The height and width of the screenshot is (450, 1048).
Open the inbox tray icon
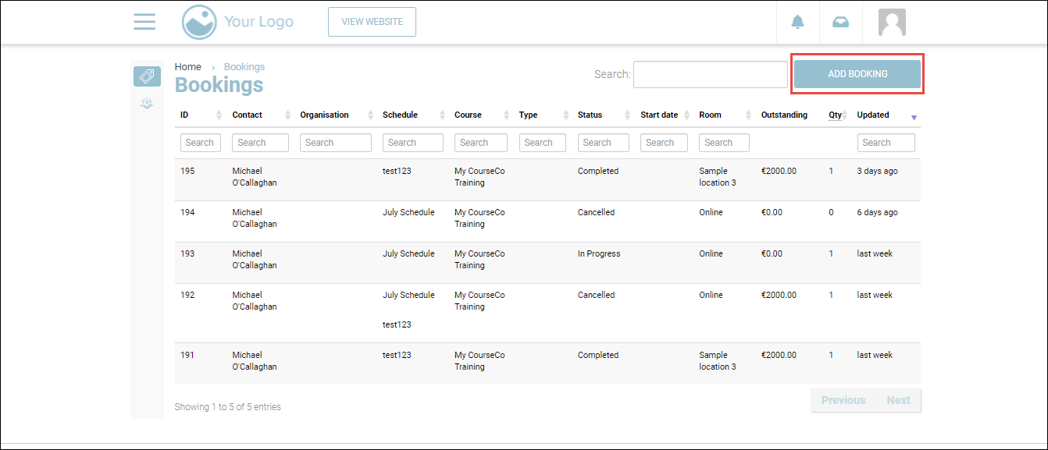[x=840, y=23]
